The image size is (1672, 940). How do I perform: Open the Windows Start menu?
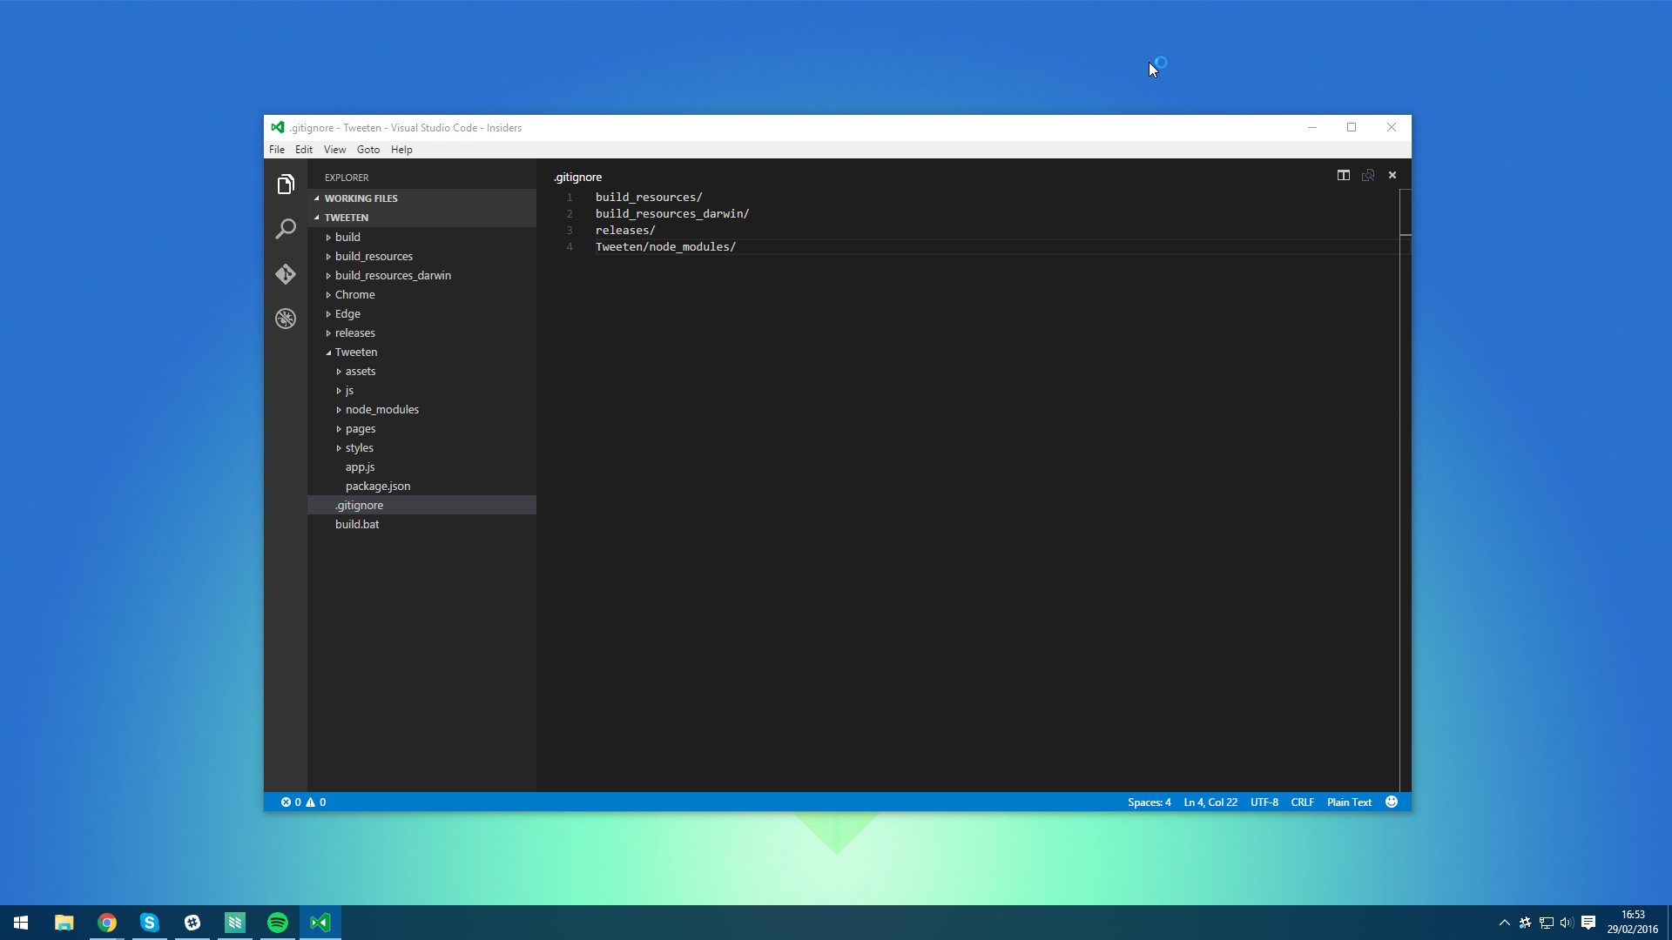tap(21, 923)
